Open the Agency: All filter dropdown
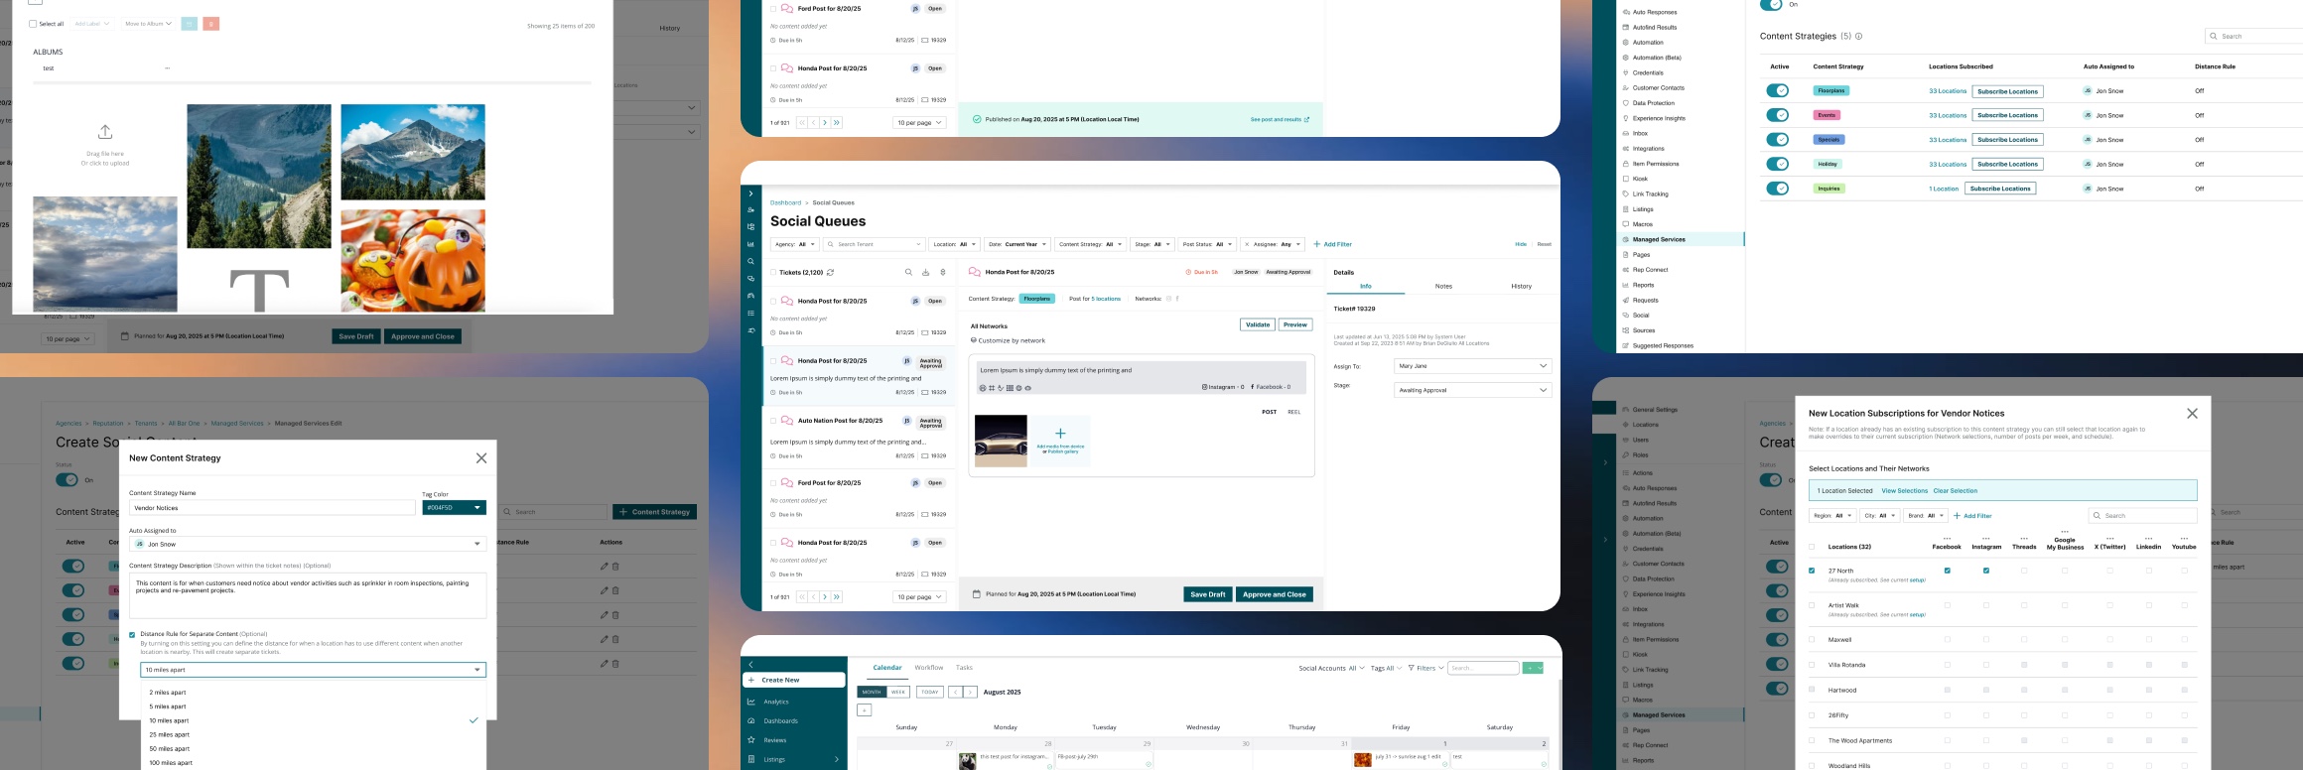Screen dimensions: 2303x770 pos(795,244)
